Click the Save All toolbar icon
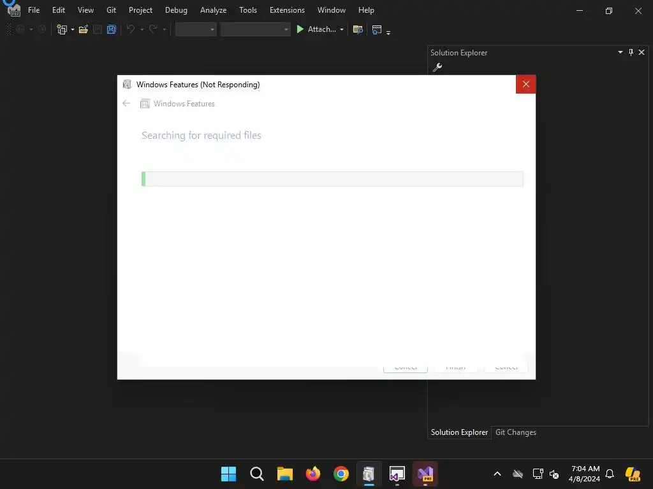This screenshot has height=489, width=653. pos(111,29)
